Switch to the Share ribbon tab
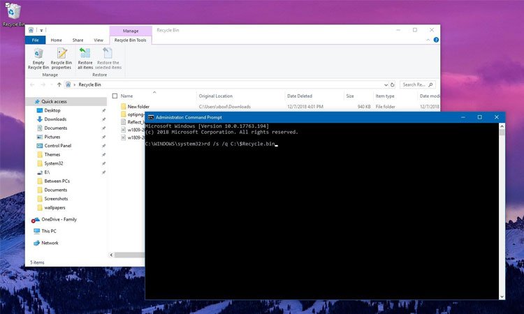The image size is (524, 314). pos(78,40)
